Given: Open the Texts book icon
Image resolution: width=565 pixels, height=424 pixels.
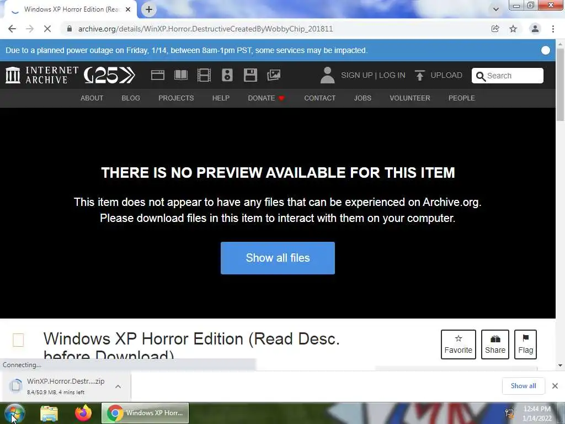Looking at the screenshot, I should (181, 75).
